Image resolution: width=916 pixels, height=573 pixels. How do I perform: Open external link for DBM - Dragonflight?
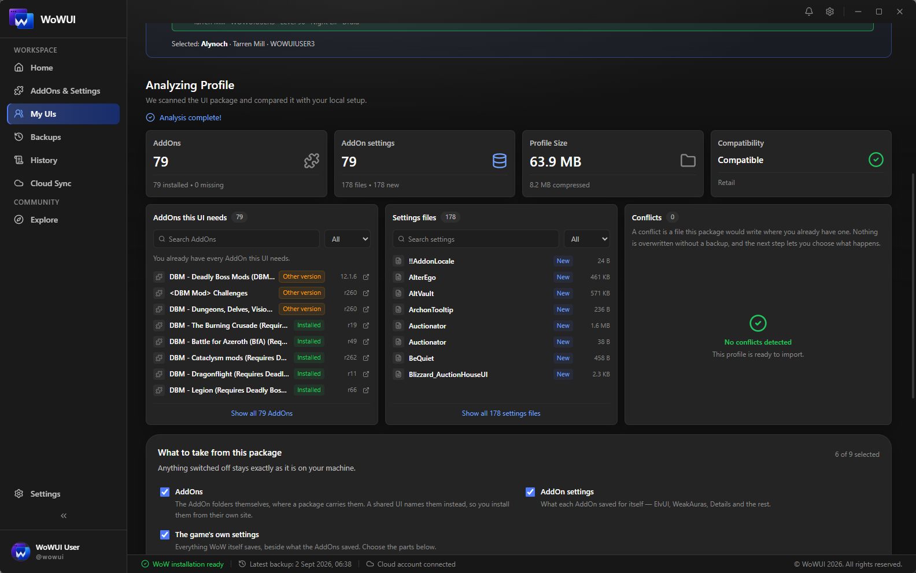[x=366, y=374]
